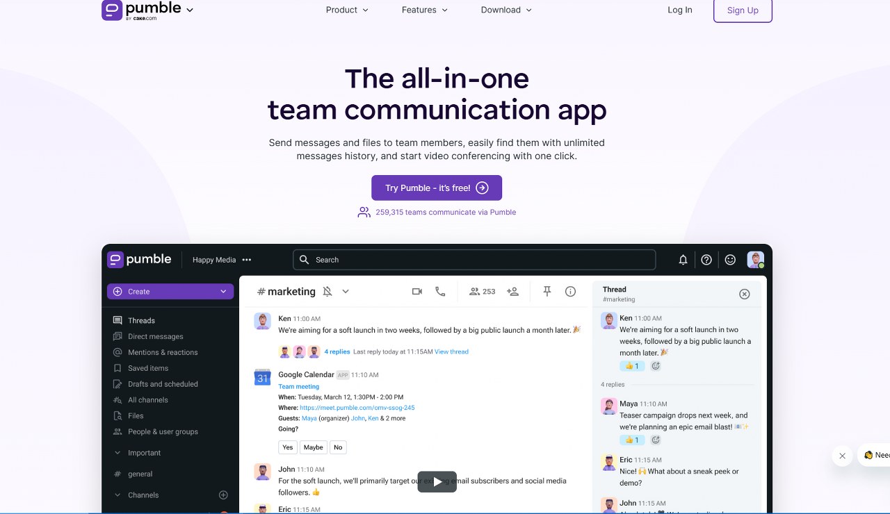The height and width of the screenshot is (514, 890).
Task: Toggle the marketing channel mute bell
Action: [x=327, y=292]
